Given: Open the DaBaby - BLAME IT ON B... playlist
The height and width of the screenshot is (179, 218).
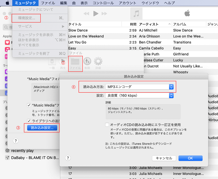Looking at the screenshot, I should pos(32,158).
